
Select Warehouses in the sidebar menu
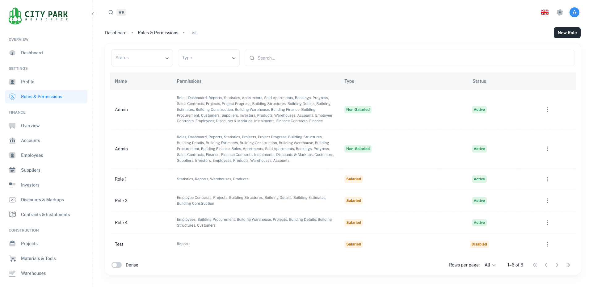point(33,273)
